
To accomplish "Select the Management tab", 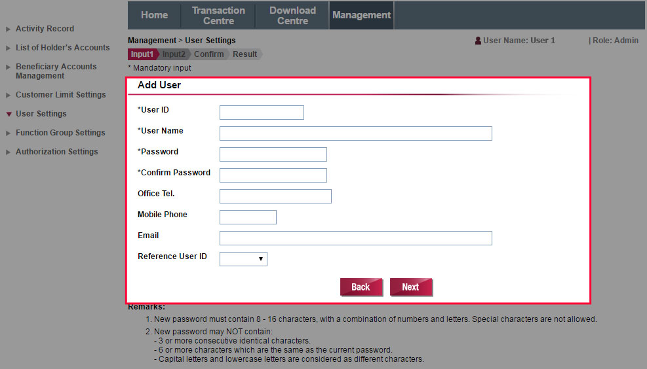I will click(361, 15).
